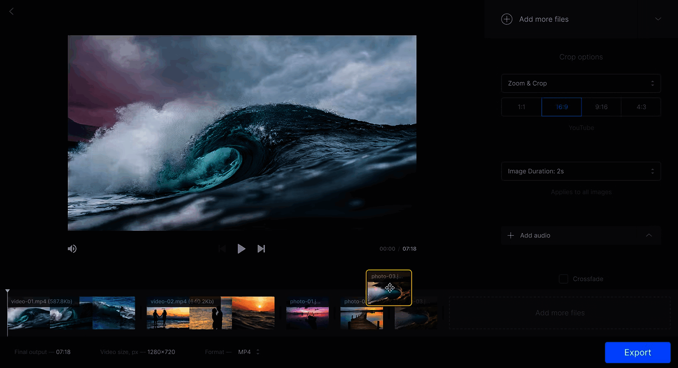The height and width of the screenshot is (368, 678).
Task: Click the Export button
Action: (637, 352)
